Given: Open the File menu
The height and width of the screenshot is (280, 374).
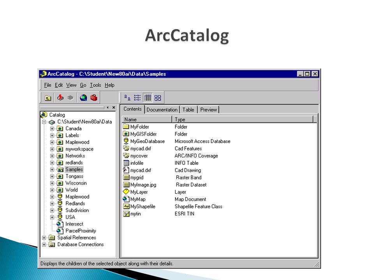Looking at the screenshot, I should 48,85.
